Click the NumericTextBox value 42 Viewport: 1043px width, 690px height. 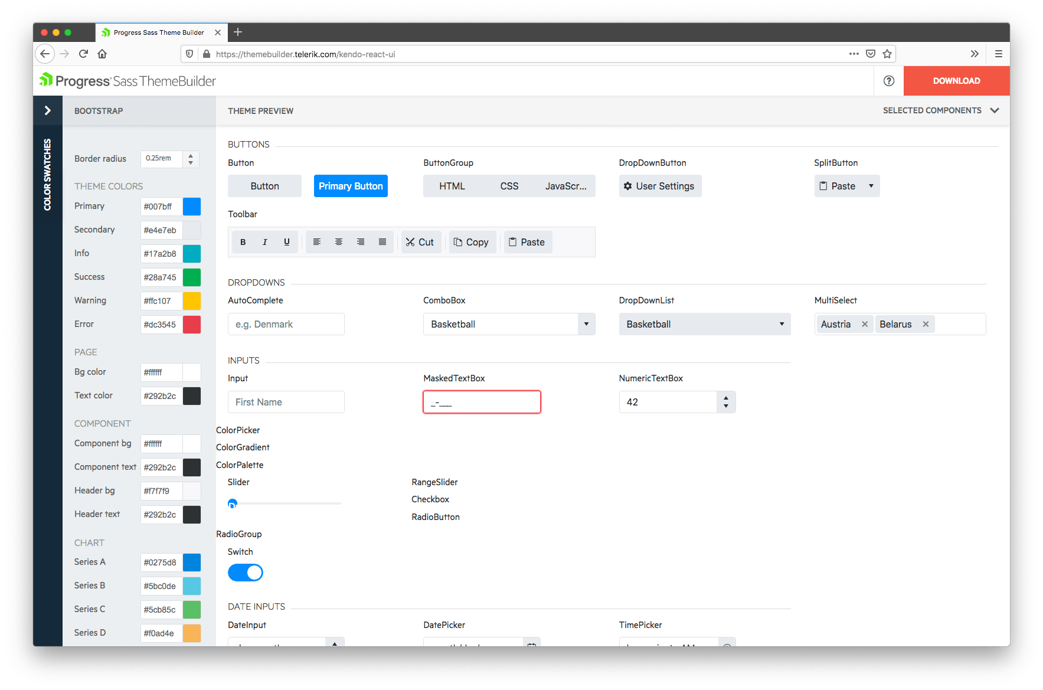click(x=668, y=402)
